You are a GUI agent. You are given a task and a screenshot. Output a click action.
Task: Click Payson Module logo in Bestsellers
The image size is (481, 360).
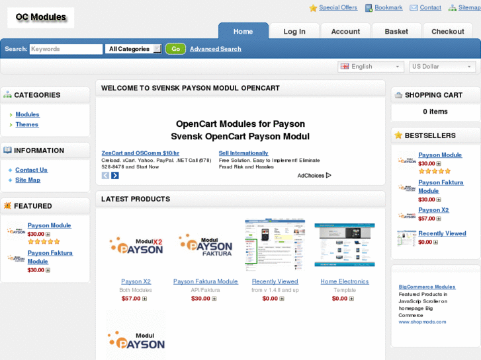tap(407, 161)
